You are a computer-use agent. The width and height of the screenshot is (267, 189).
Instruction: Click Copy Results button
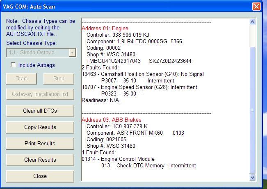pyautogui.click(x=40, y=127)
